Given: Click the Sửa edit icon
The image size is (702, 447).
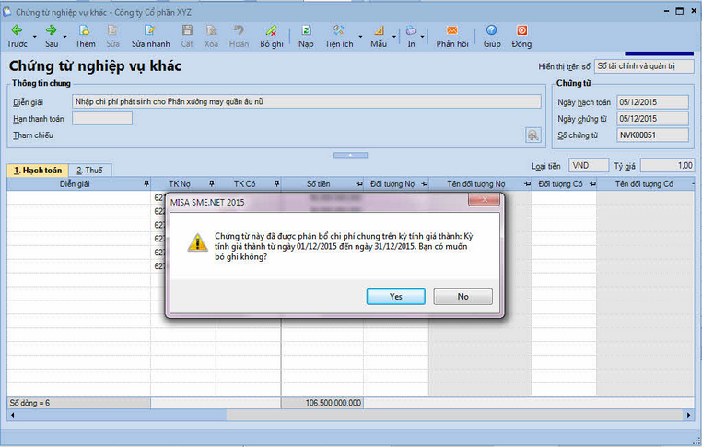Looking at the screenshot, I should pyautogui.click(x=112, y=36).
